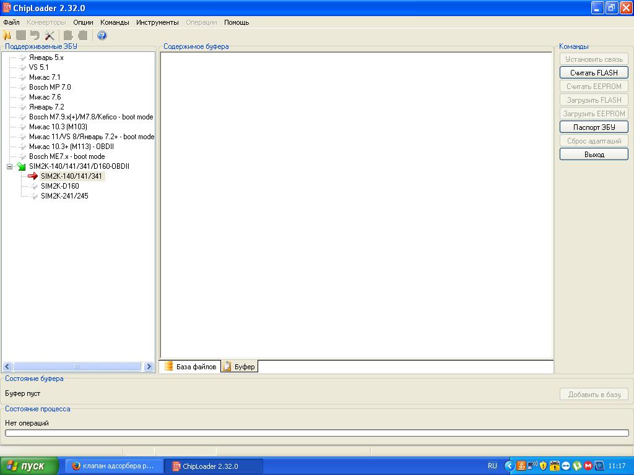Click the Сброс адаптаций button
634x475 pixels.
coord(594,141)
